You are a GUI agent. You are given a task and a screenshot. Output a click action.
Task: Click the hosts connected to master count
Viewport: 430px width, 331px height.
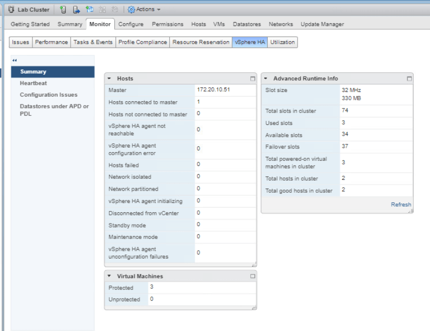[198, 102]
